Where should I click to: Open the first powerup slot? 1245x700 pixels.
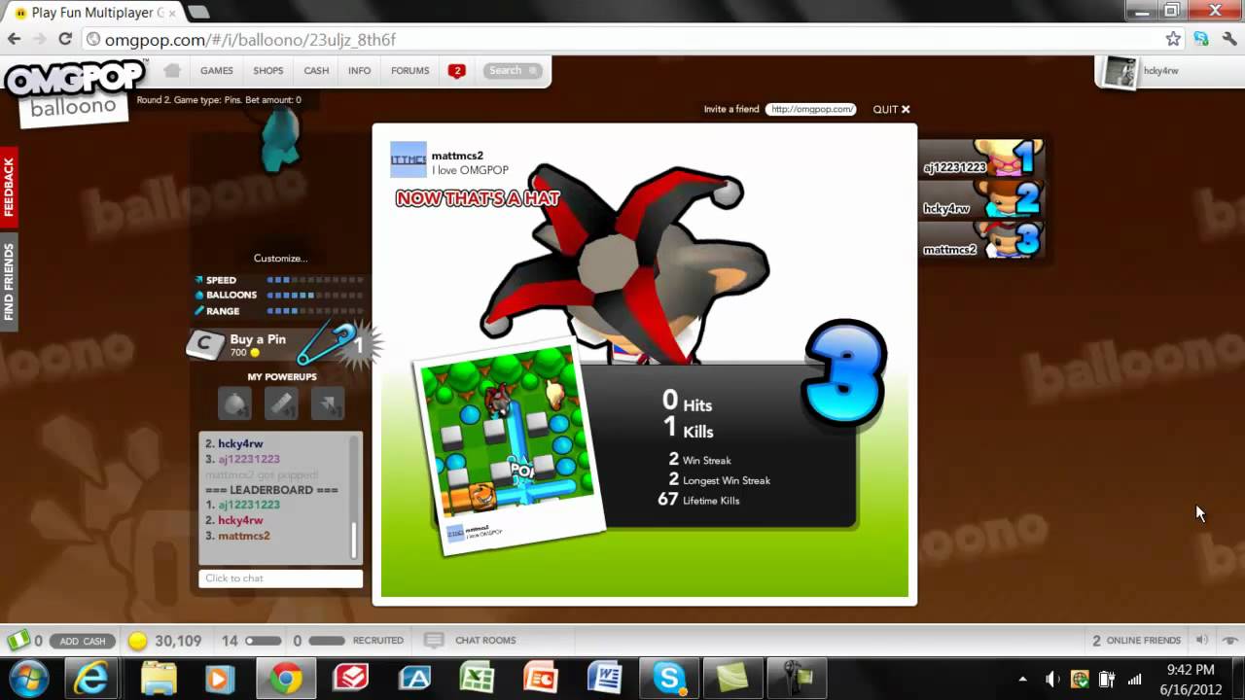[x=234, y=403]
